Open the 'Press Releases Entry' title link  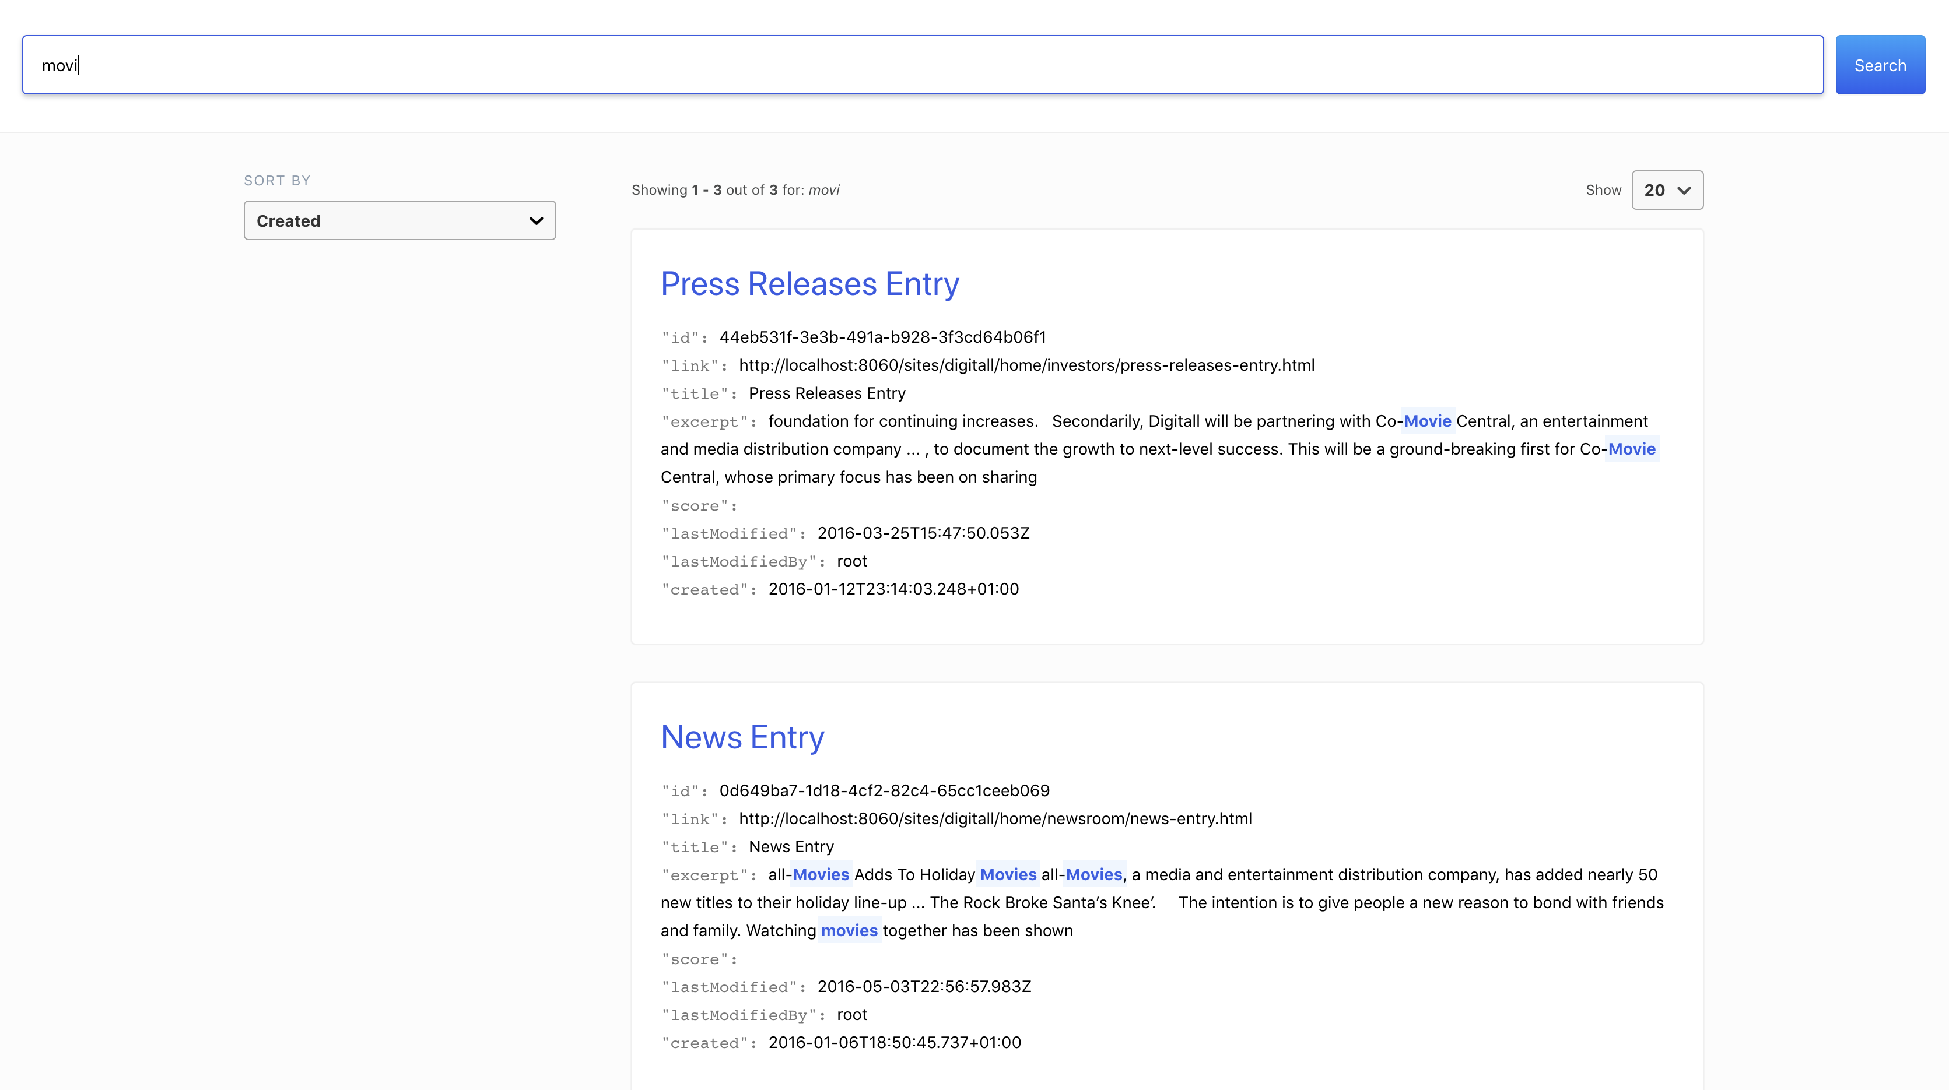(x=809, y=284)
